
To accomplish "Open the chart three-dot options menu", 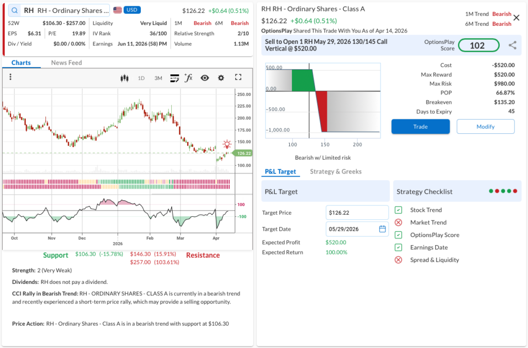I will (x=10, y=77).
